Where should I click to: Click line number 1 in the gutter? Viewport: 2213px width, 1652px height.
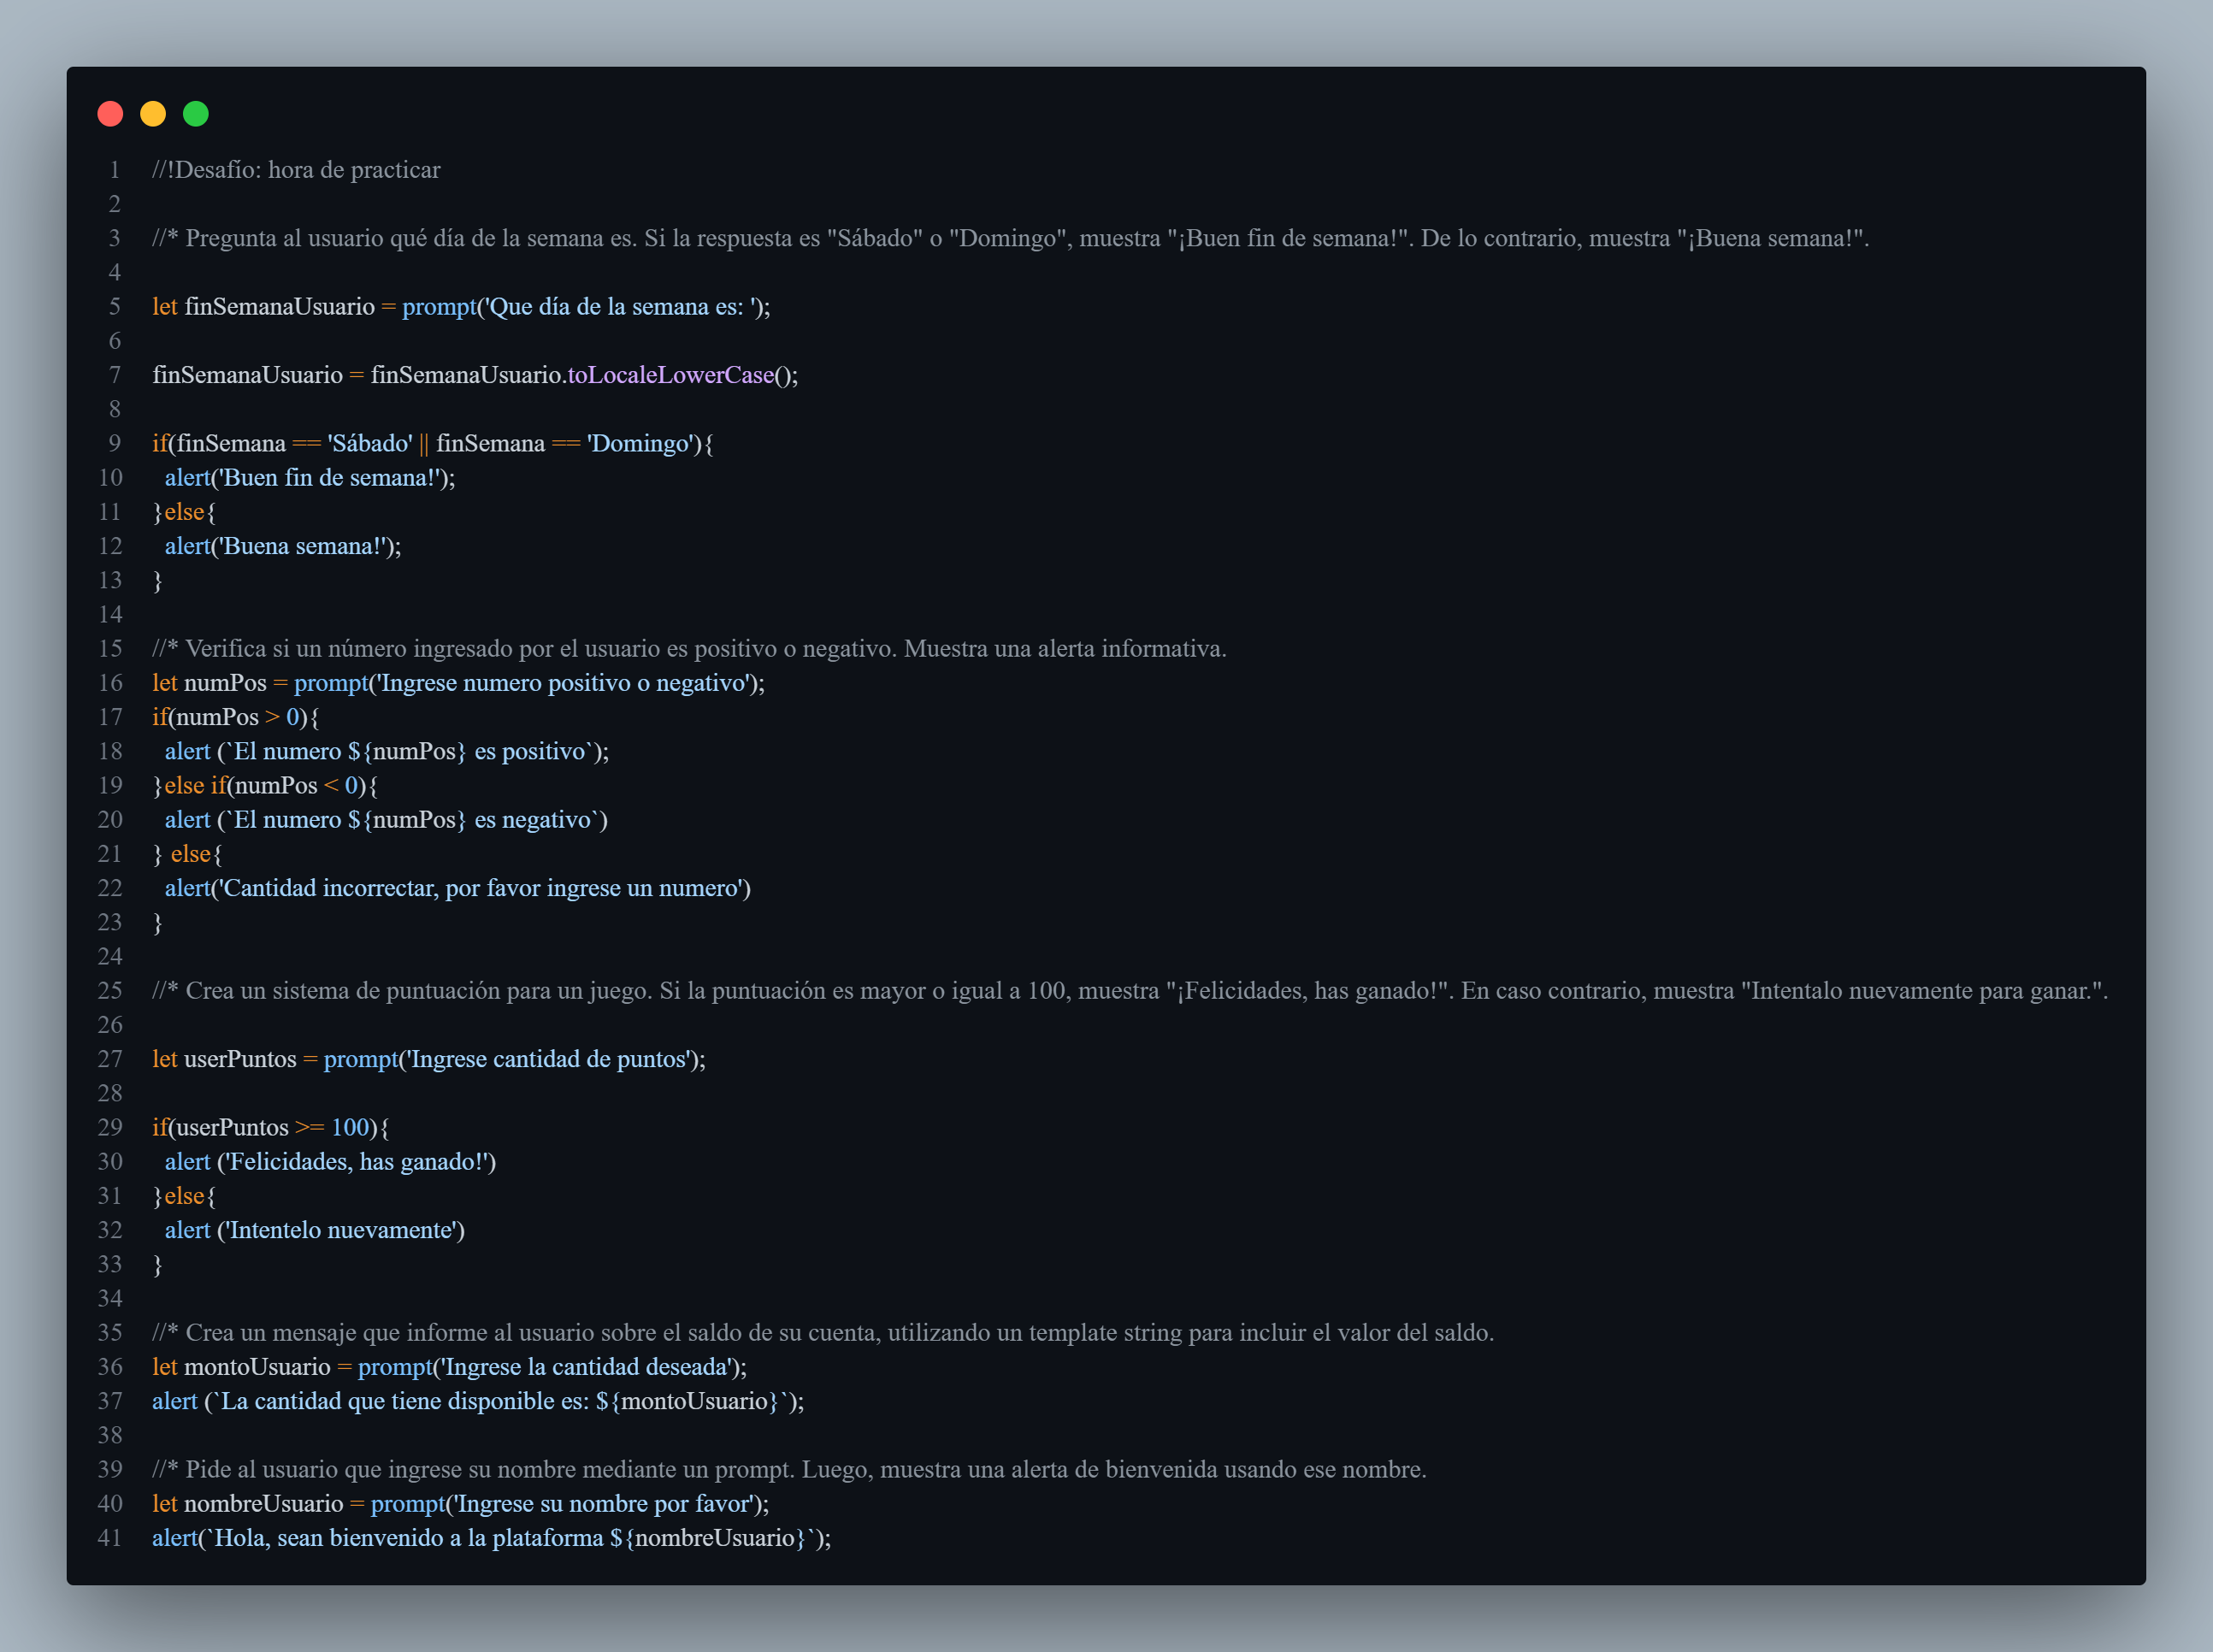coord(115,170)
